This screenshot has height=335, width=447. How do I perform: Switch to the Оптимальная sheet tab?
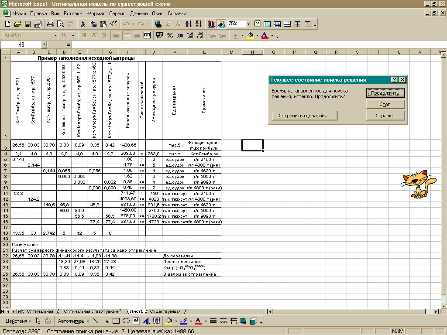[x=40, y=311]
